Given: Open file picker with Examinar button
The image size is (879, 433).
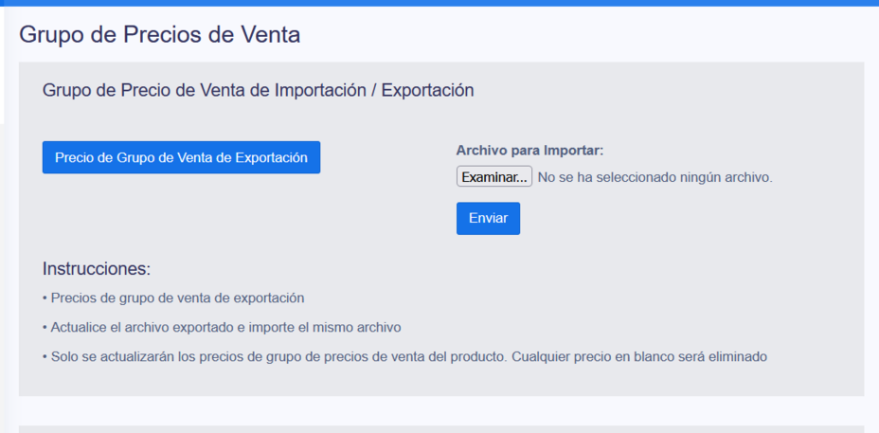Looking at the screenshot, I should (x=493, y=177).
